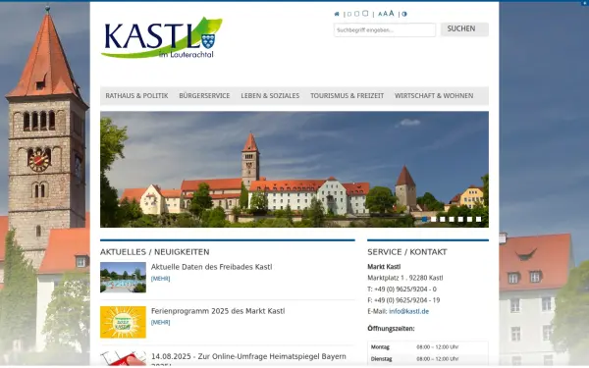Focus the Suchbegriff eingeben search field
589x368 pixels.
click(x=385, y=30)
